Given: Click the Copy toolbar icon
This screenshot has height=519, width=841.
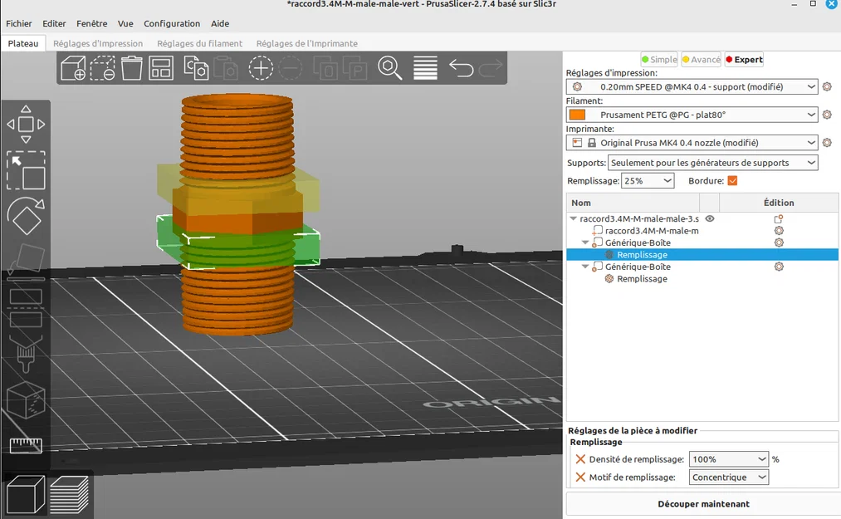Looking at the screenshot, I should point(196,68).
